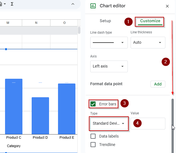Screen dimensions: 176x153
Task: Switch to the Setup tab
Action: coord(105,21)
